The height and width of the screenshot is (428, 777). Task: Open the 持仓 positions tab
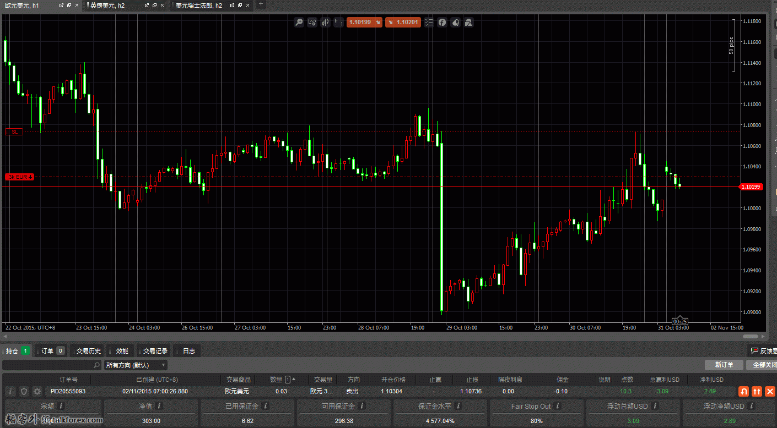(x=17, y=350)
